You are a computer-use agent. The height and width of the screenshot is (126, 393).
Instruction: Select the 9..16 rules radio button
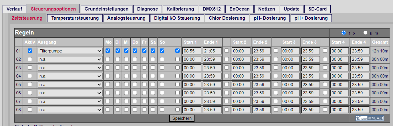(x=365, y=33)
